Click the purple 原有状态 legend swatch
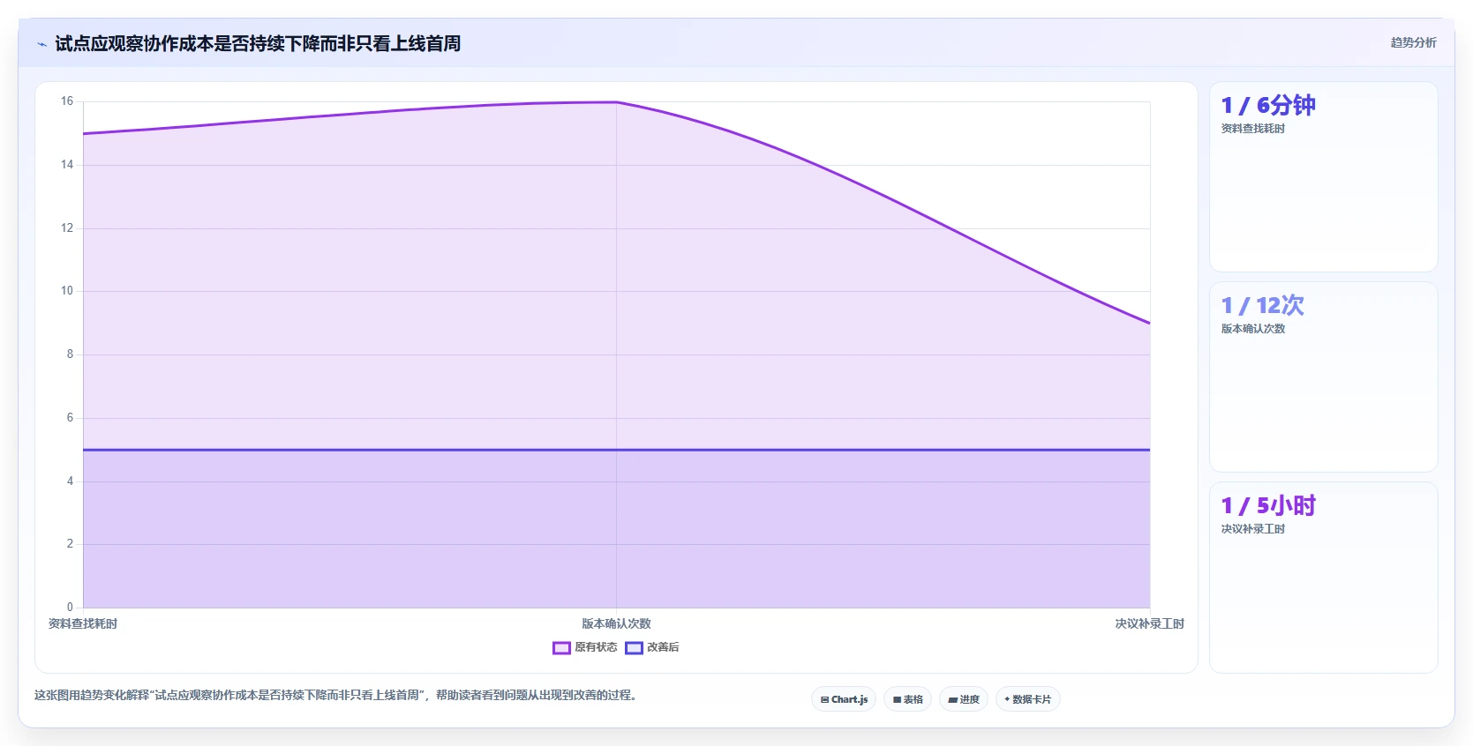The height and width of the screenshot is (746, 1473). 561,648
